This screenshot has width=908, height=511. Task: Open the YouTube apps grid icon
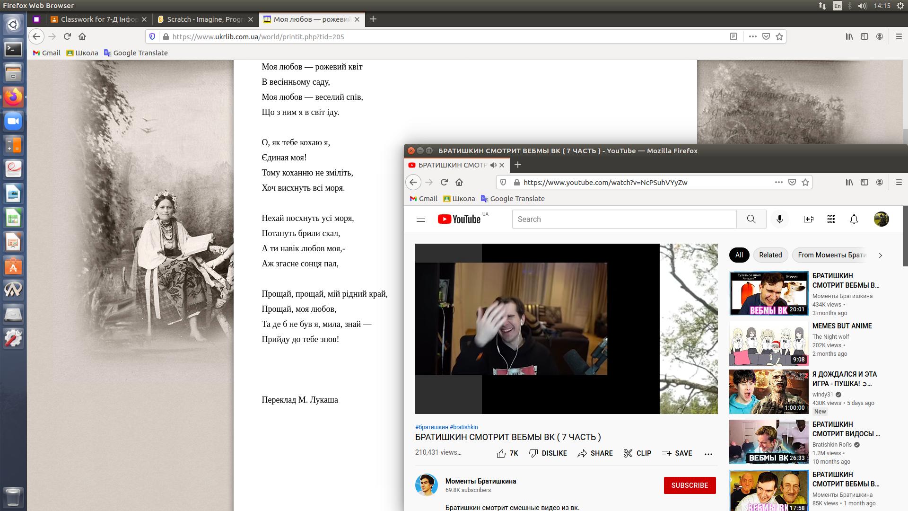coord(831,219)
